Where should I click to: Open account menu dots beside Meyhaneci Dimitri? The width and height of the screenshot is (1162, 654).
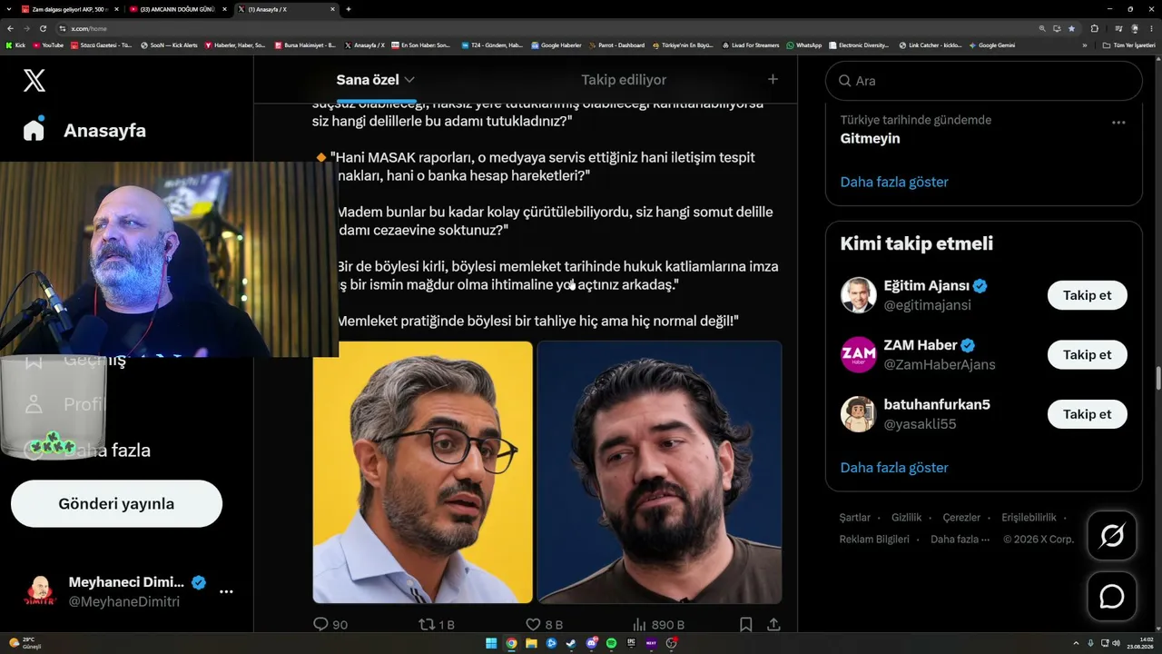[226, 591]
